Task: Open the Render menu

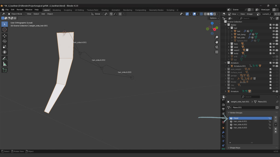Action: [20, 10]
